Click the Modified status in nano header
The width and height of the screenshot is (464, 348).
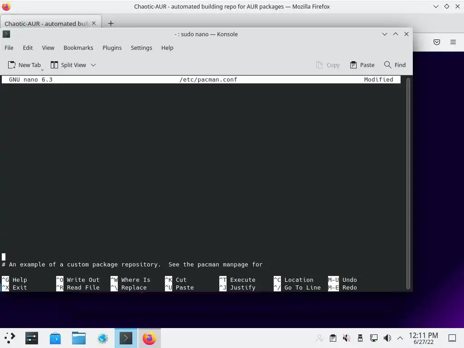[378, 79]
